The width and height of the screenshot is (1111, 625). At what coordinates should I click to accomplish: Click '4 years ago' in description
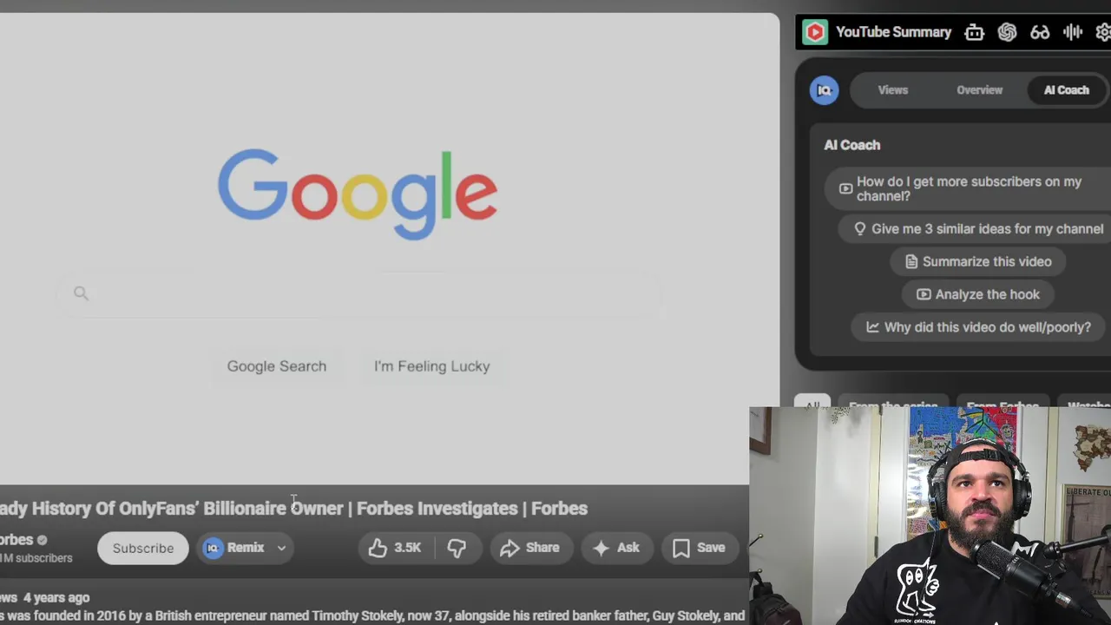click(x=56, y=597)
